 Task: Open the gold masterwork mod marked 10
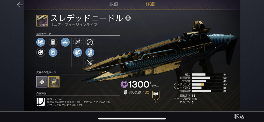(54, 82)
